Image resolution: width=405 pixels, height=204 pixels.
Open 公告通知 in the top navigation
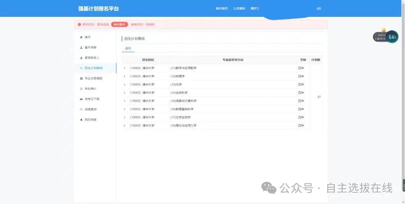click(x=239, y=9)
